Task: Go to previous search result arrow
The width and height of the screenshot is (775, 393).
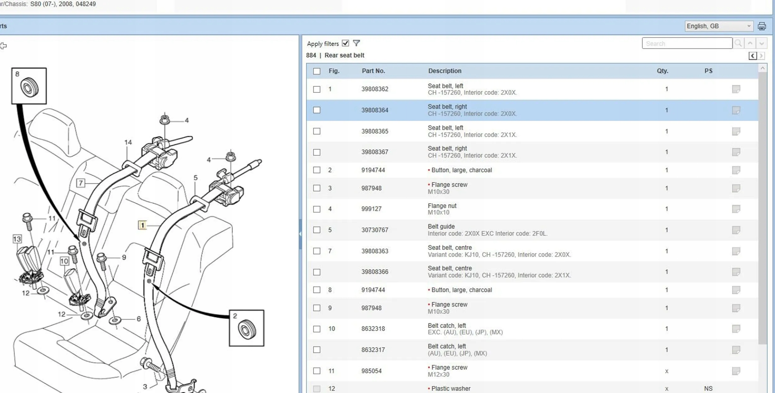Action: [750, 43]
